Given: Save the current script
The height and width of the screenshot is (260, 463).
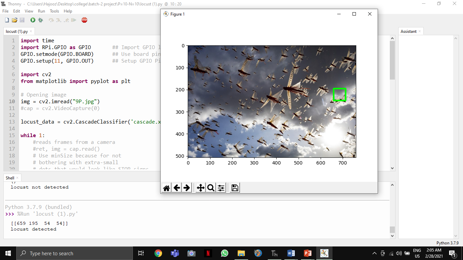Looking at the screenshot, I should [x=22, y=20].
